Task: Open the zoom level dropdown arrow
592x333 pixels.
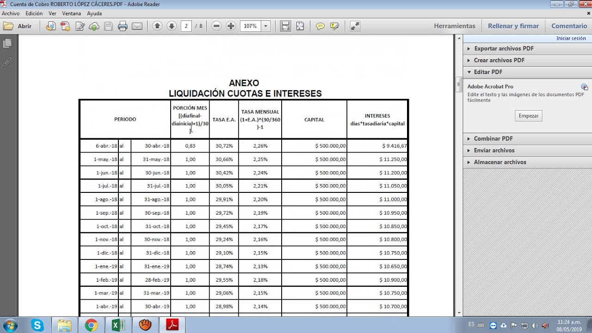Action: pos(265,26)
